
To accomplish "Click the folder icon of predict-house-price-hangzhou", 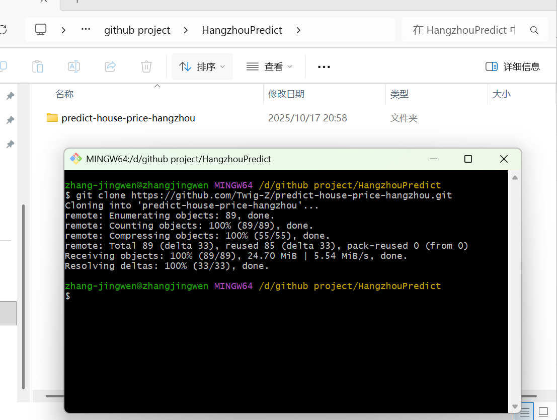I will (52, 118).
